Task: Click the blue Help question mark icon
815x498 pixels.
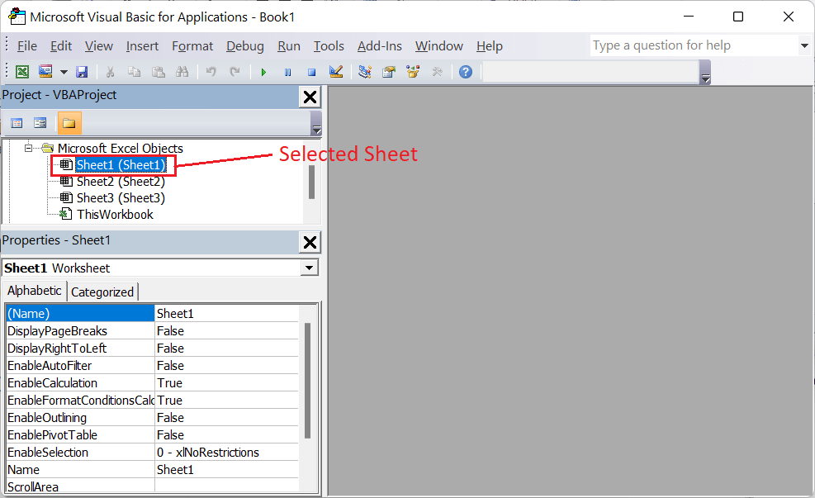Action: pyautogui.click(x=466, y=72)
